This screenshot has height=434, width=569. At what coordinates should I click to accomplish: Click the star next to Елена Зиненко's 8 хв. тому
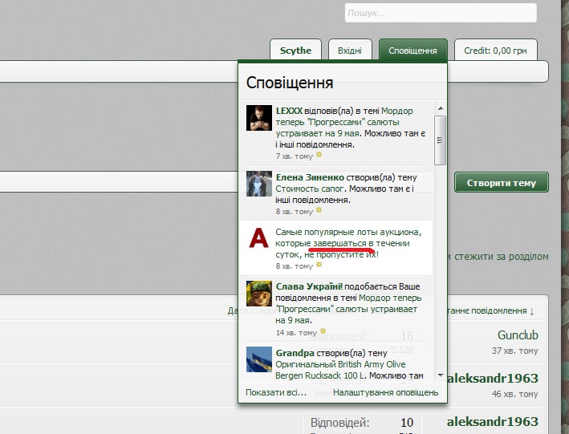pos(319,210)
